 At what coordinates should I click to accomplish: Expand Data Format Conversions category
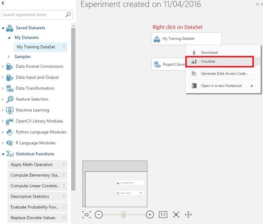[3, 67]
